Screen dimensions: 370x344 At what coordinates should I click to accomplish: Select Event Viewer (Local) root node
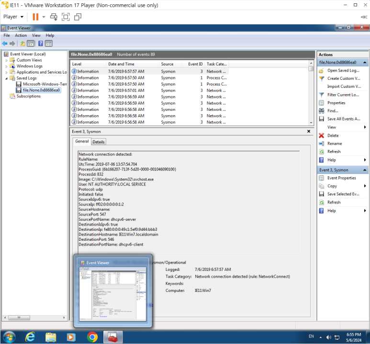tap(28, 54)
